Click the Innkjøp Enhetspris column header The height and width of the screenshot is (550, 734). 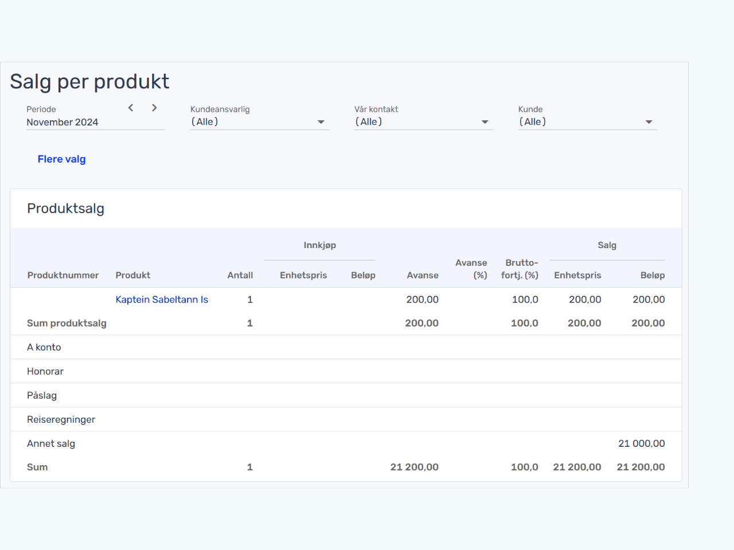pyautogui.click(x=303, y=275)
